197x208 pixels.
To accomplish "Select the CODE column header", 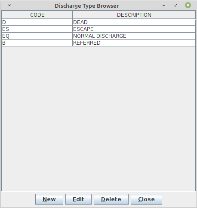I will pyautogui.click(x=37, y=15).
